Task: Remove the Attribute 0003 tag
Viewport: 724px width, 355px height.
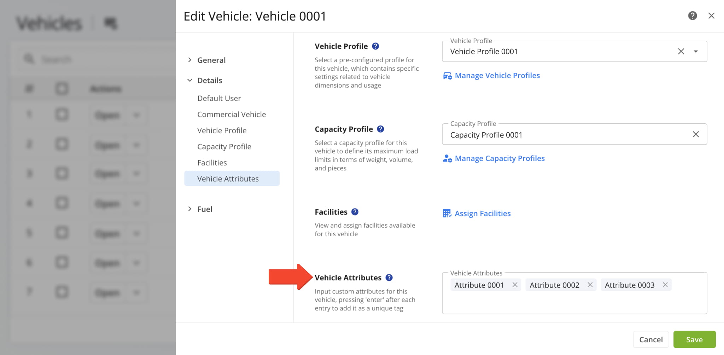Action: pyautogui.click(x=665, y=285)
